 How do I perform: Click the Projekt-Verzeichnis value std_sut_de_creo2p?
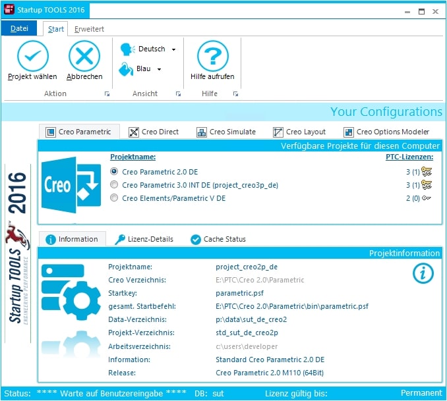pos(247,333)
